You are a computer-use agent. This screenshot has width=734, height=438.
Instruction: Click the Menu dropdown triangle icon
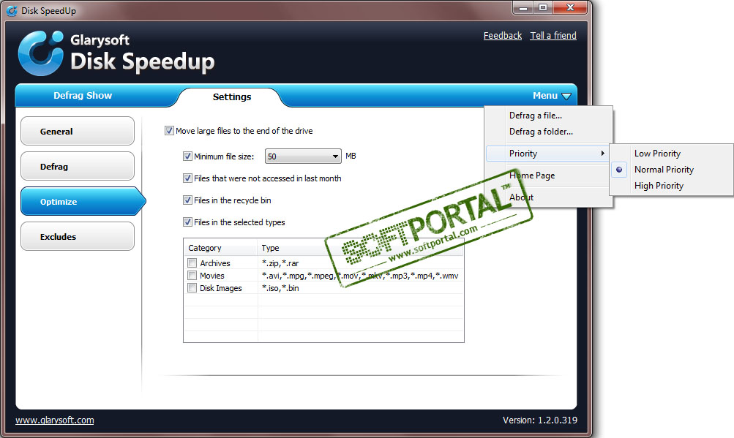pos(566,96)
